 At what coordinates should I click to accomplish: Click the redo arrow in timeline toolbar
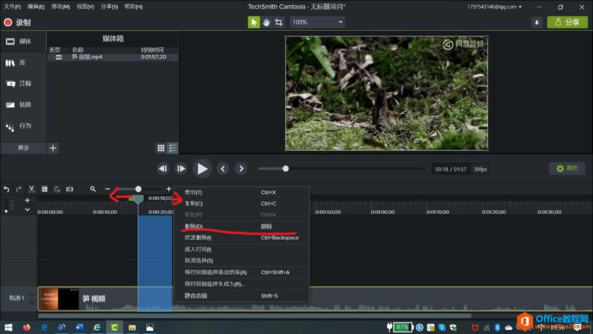[19, 189]
